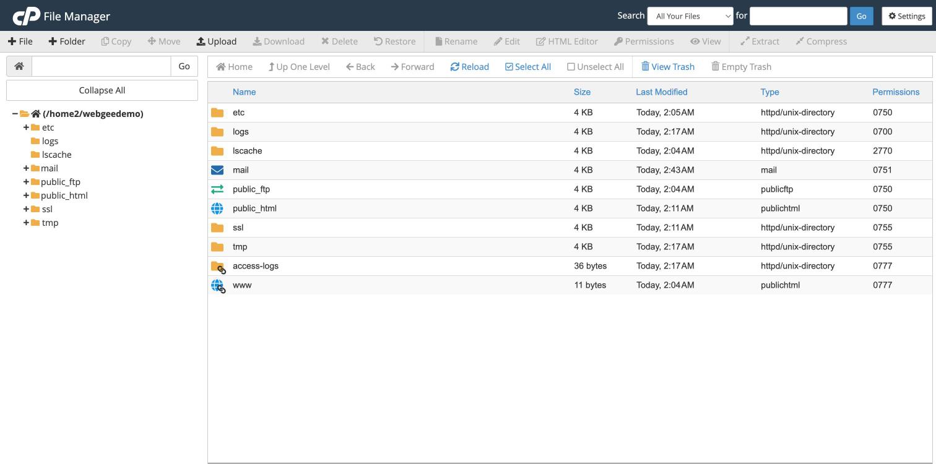Screen dimensions: 936x464
Task: Navigate Forward in file browser
Action: [x=412, y=67]
